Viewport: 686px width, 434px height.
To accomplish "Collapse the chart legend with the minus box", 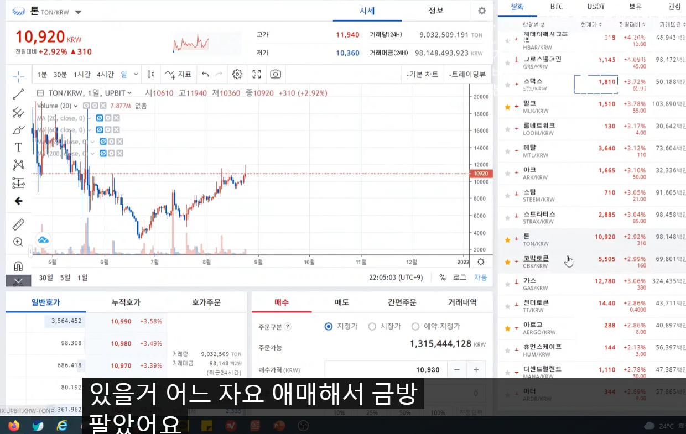I will click(x=40, y=93).
